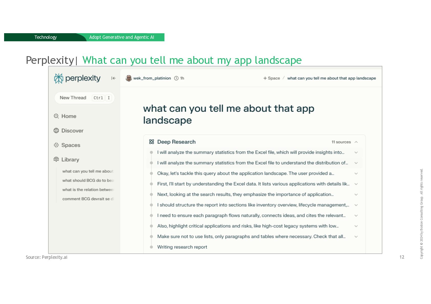Open thread 'comment BCG devrait se d'
The image size is (431, 304).
[88, 199]
